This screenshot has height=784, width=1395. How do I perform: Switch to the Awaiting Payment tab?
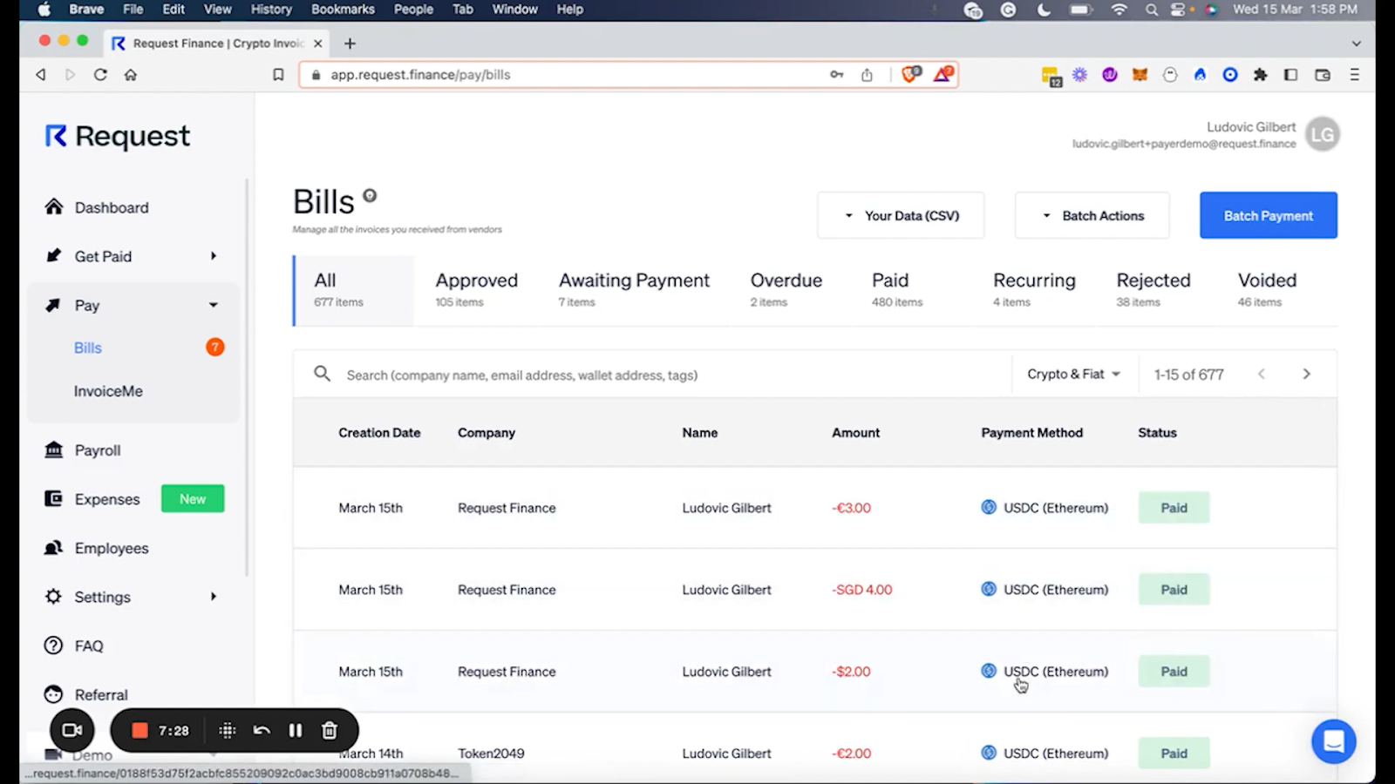[x=634, y=290]
